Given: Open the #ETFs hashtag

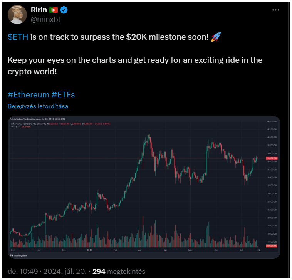Looking at the screenshot, I should 63,95.
